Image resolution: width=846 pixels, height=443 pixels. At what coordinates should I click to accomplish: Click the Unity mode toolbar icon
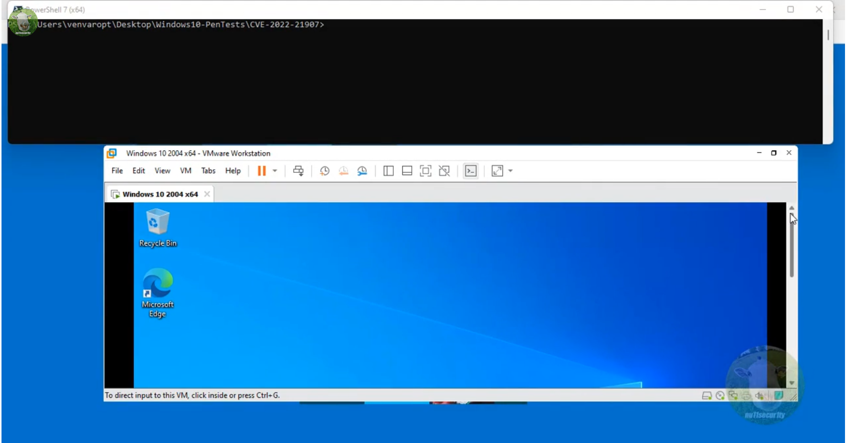(444, 171)
